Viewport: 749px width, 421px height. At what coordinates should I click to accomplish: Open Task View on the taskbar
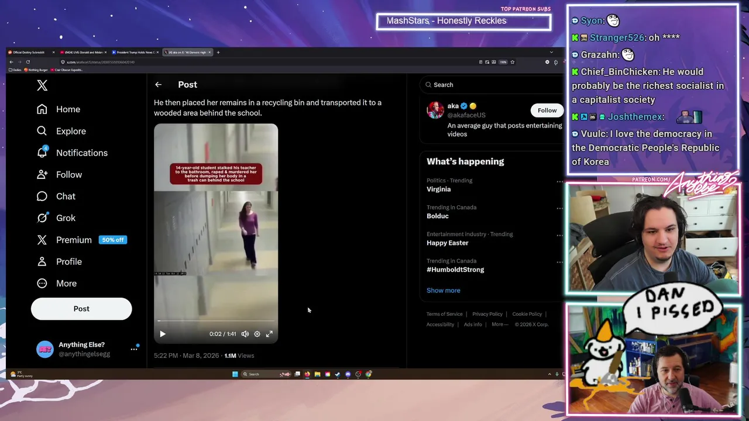[x=297, y=374]
